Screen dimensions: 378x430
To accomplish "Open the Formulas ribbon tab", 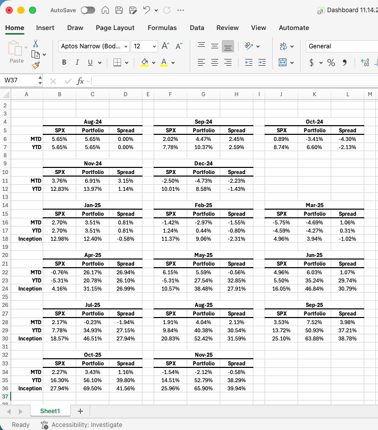I will click(162, 27).
